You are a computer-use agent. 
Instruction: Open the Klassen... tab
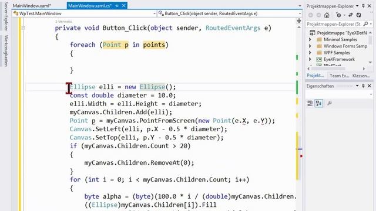[x=361, y=76]
